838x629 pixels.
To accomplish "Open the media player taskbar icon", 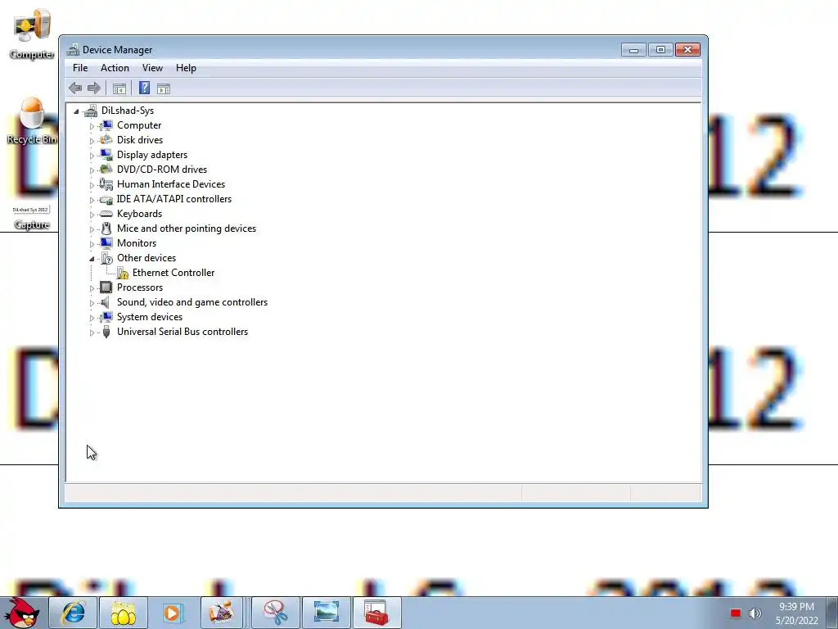I will pos(173,613).
